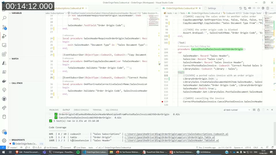Maximize the bottom panel size
Screen dimensions: 276x155
[x=268, y=110]
